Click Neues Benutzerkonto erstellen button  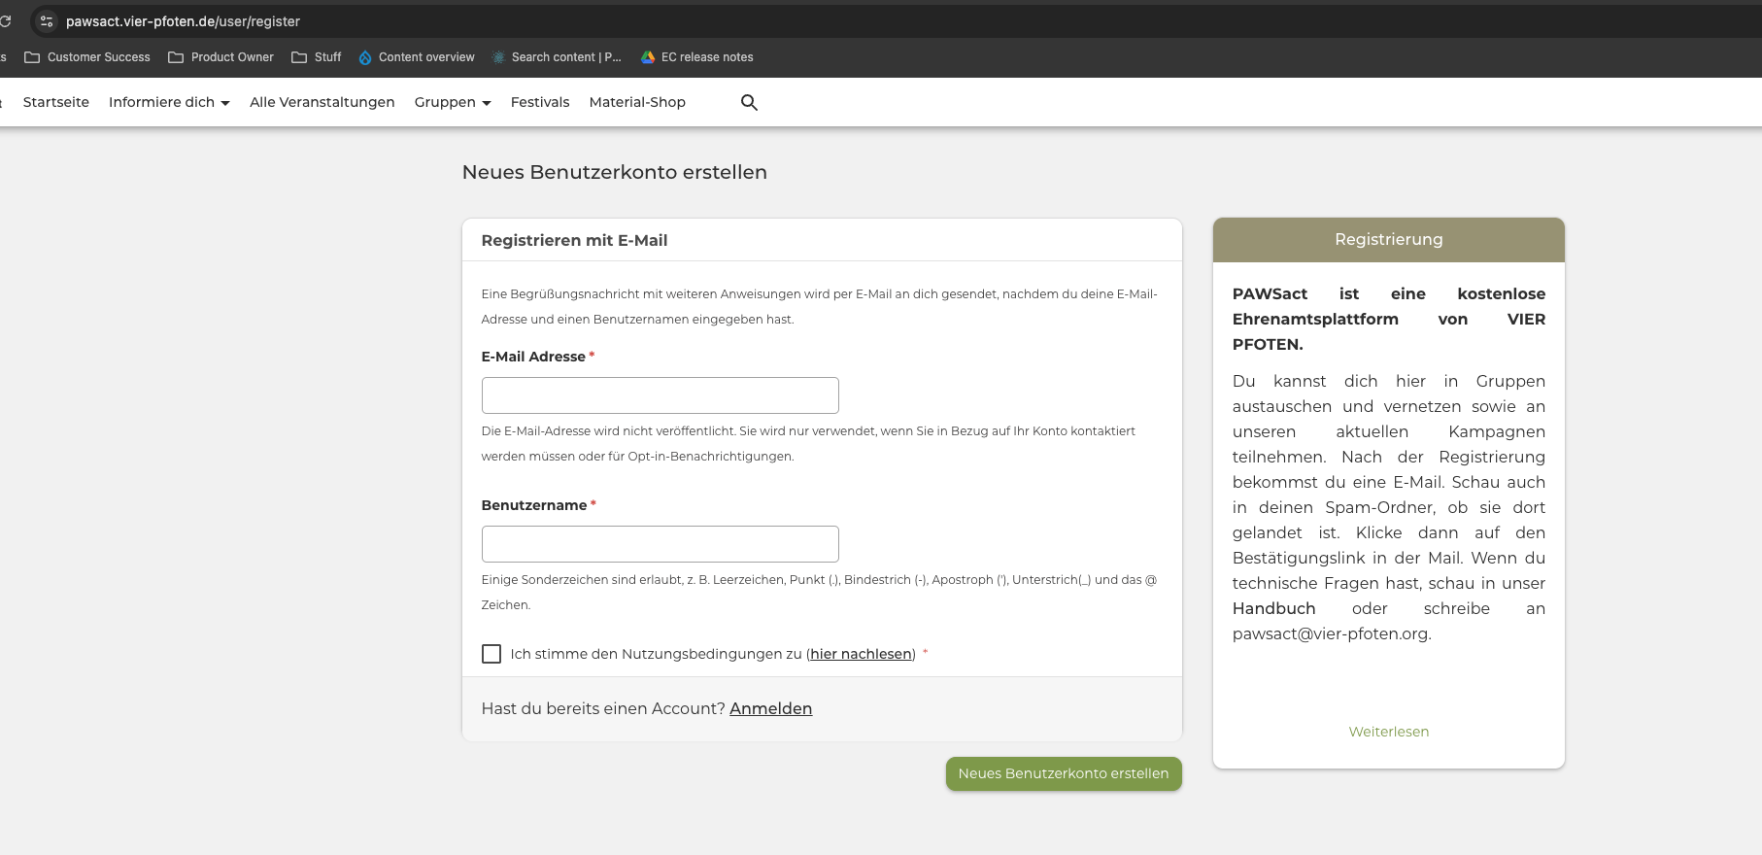(1064, 773)
